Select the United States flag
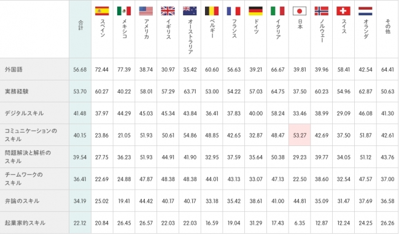 [146, 11]
